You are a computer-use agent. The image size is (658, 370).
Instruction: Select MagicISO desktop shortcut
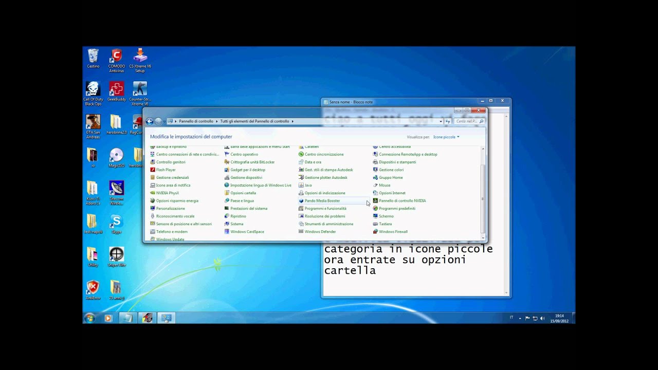tap(117, 158)
